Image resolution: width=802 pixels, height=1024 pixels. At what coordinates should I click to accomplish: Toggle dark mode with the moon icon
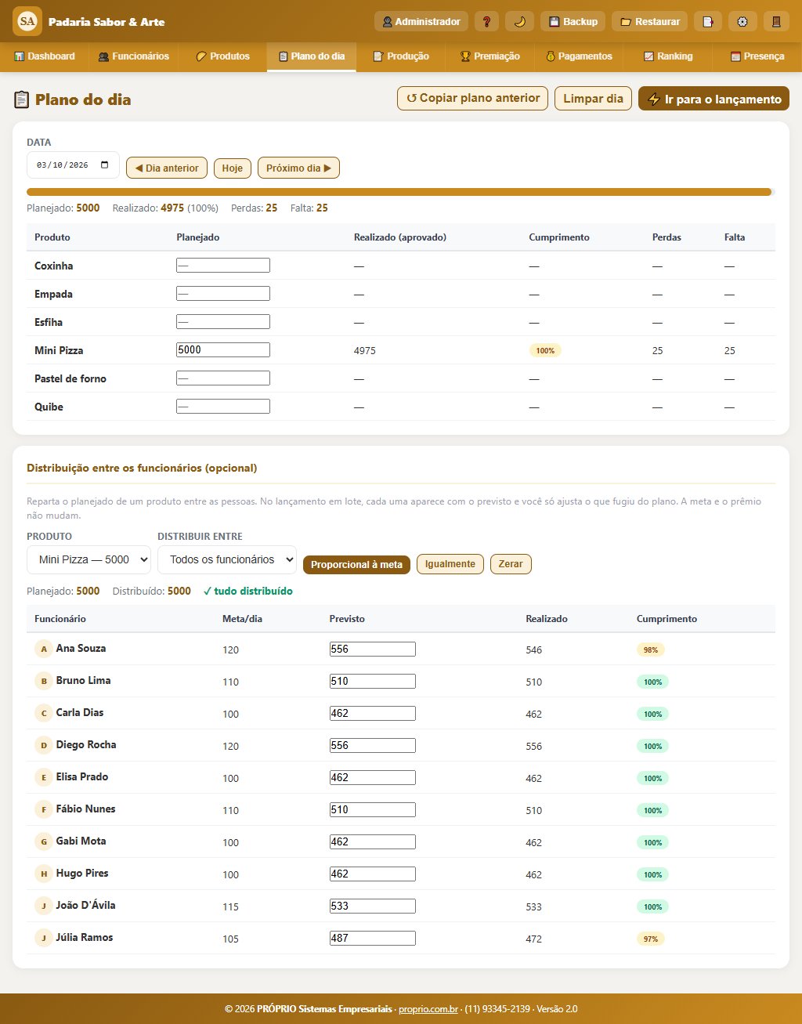519,21
